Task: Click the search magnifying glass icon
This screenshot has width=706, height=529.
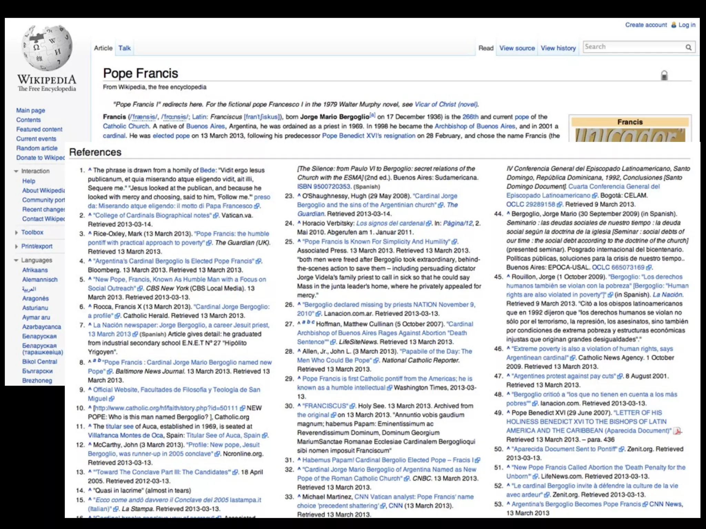Action: click(688, 48)
